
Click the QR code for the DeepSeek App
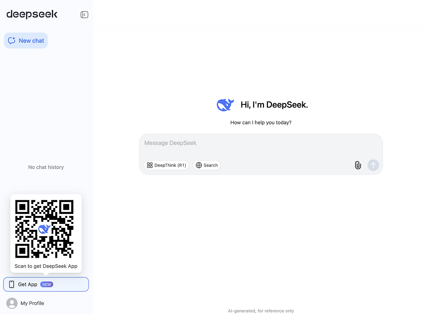[x=44, y=229]
